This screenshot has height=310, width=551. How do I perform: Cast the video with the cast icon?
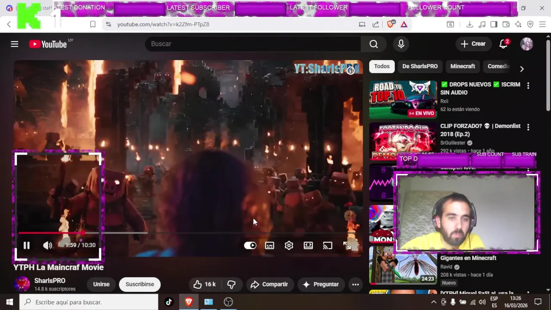(328, 245)
